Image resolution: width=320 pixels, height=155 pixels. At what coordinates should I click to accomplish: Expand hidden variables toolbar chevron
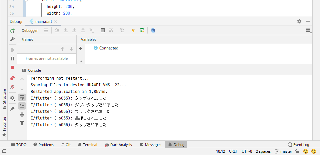tap(81, 61)
